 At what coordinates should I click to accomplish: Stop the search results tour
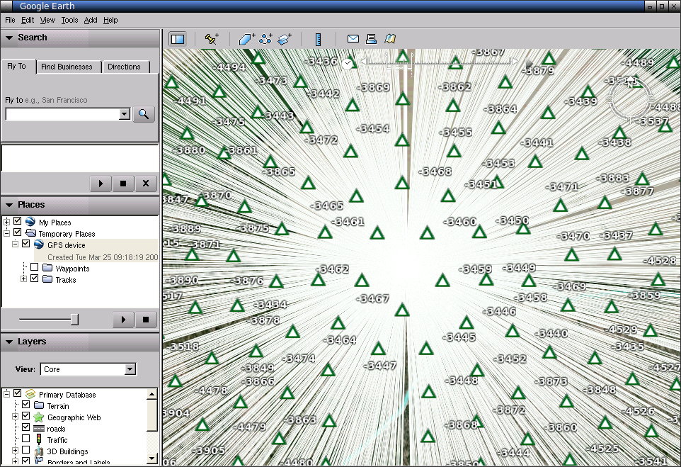pos(123,184)
